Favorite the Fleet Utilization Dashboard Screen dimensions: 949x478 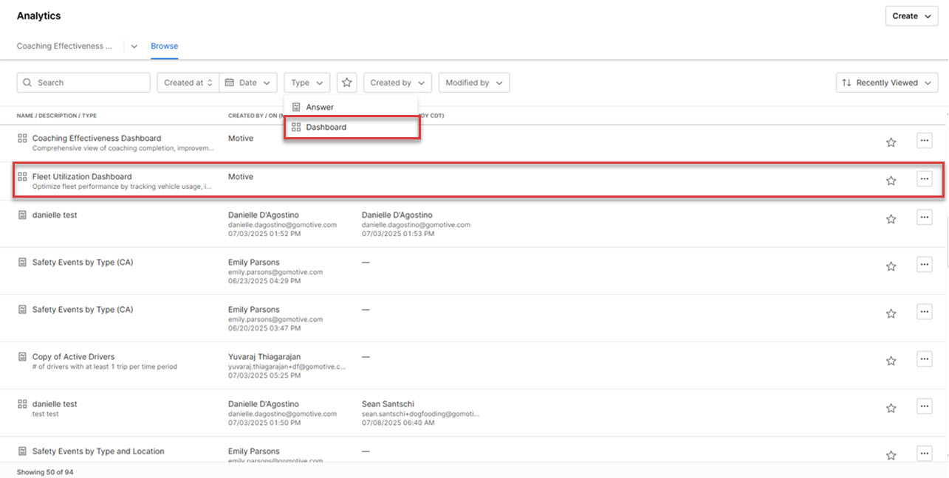point(891,179)
